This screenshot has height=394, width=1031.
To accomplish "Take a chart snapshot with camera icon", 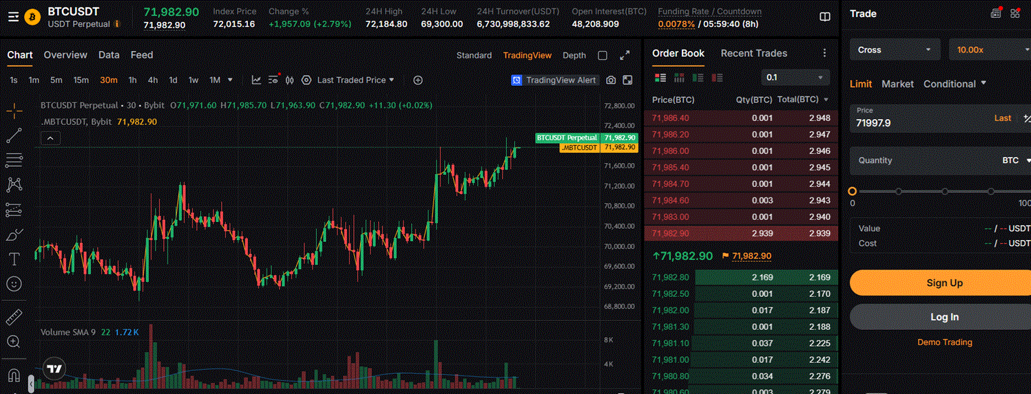I will point(611,80).
